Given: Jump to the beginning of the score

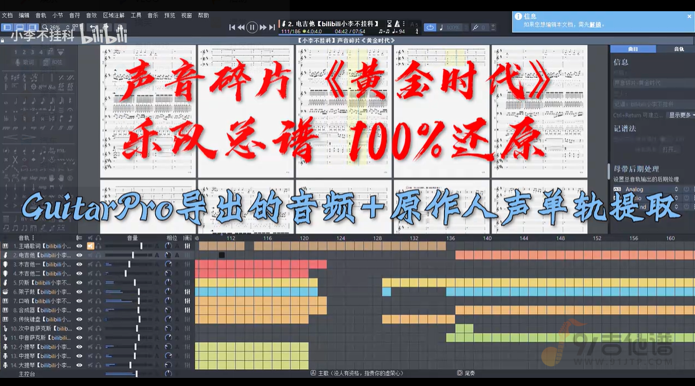Looking at the screenshot, I should 232,27.
